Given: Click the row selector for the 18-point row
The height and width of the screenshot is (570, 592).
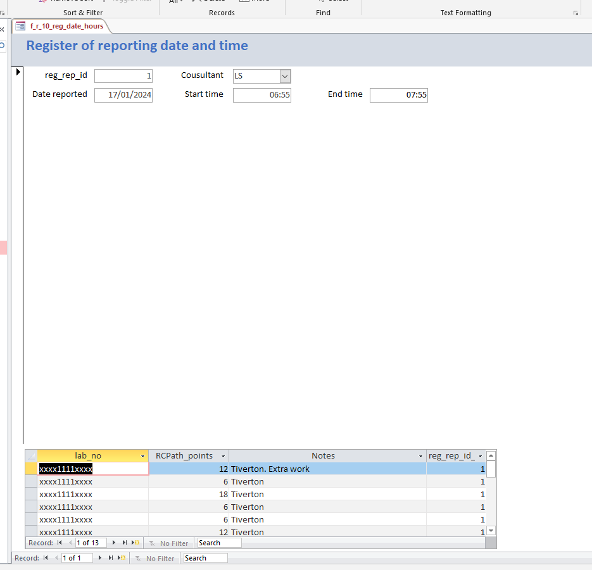Looking at the screenshot, I should point(31,494).
